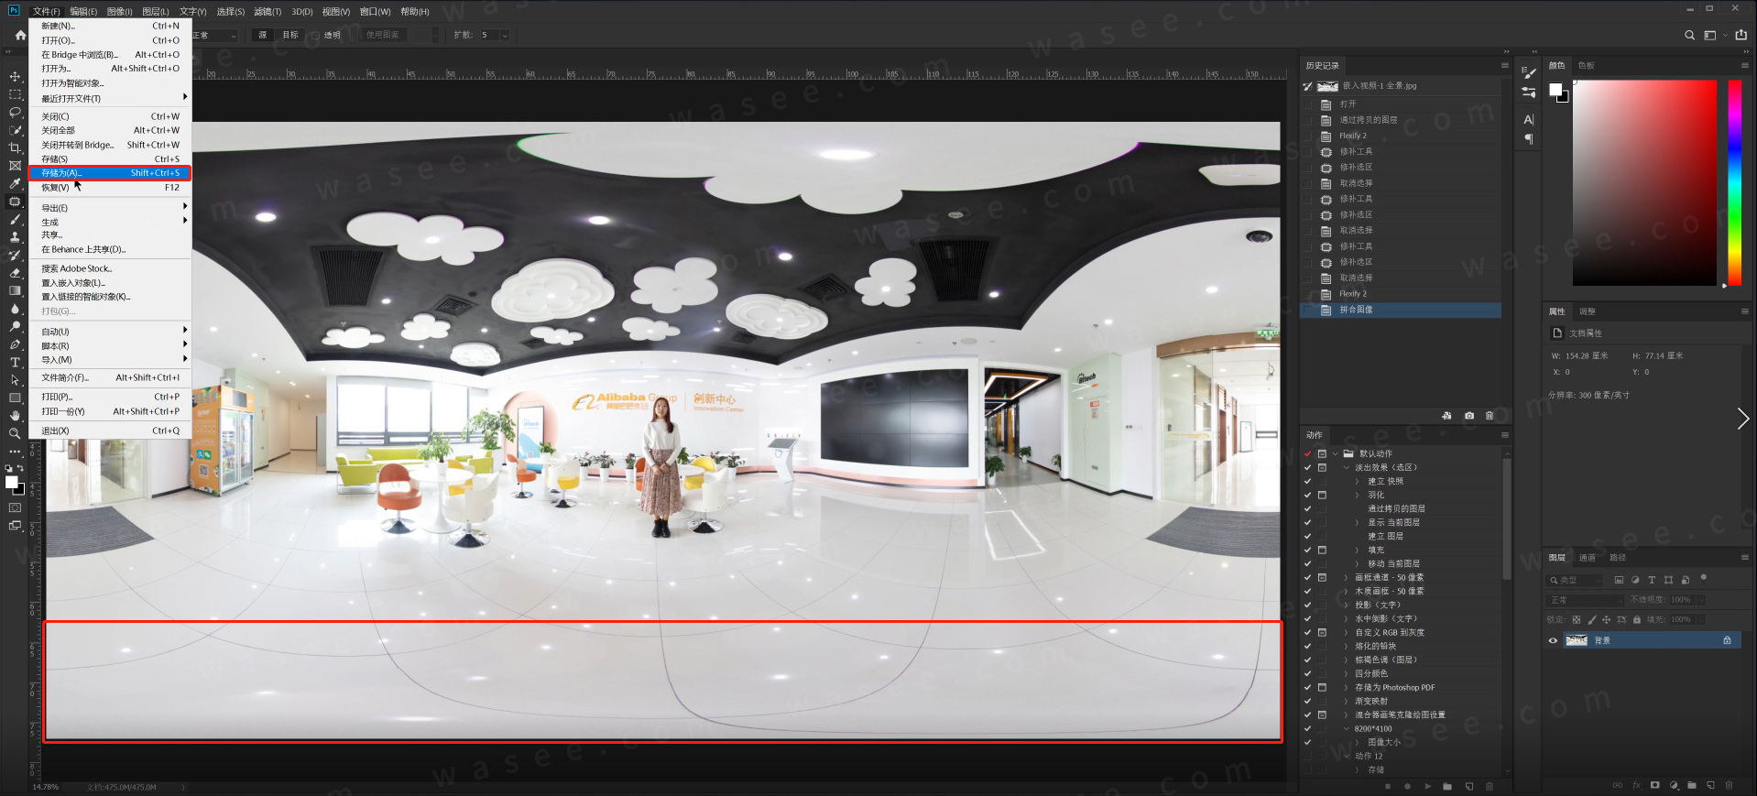Select the Zoom tool
The width and height of the screenshot is (1757, 796).
point(15,433)
